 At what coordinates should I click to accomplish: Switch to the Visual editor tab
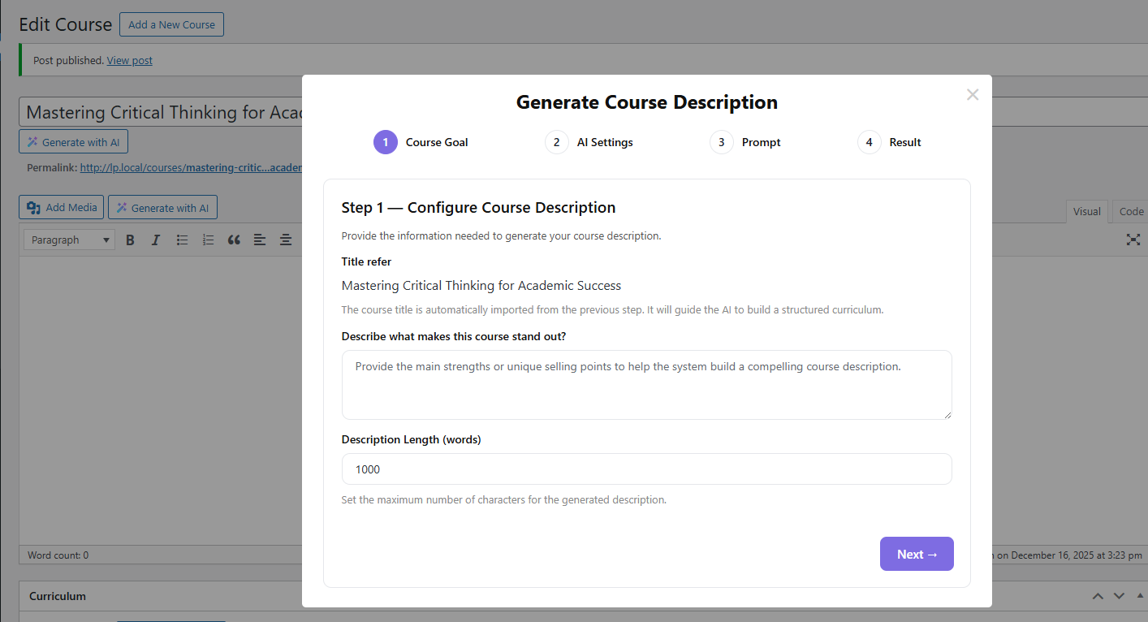[1086, 211]
